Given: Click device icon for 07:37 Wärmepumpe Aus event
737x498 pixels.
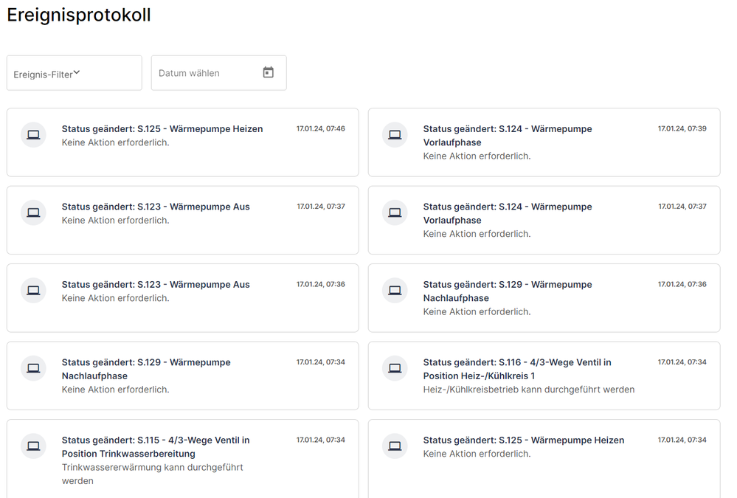Looking at the screenshot, I should [33, 212].
